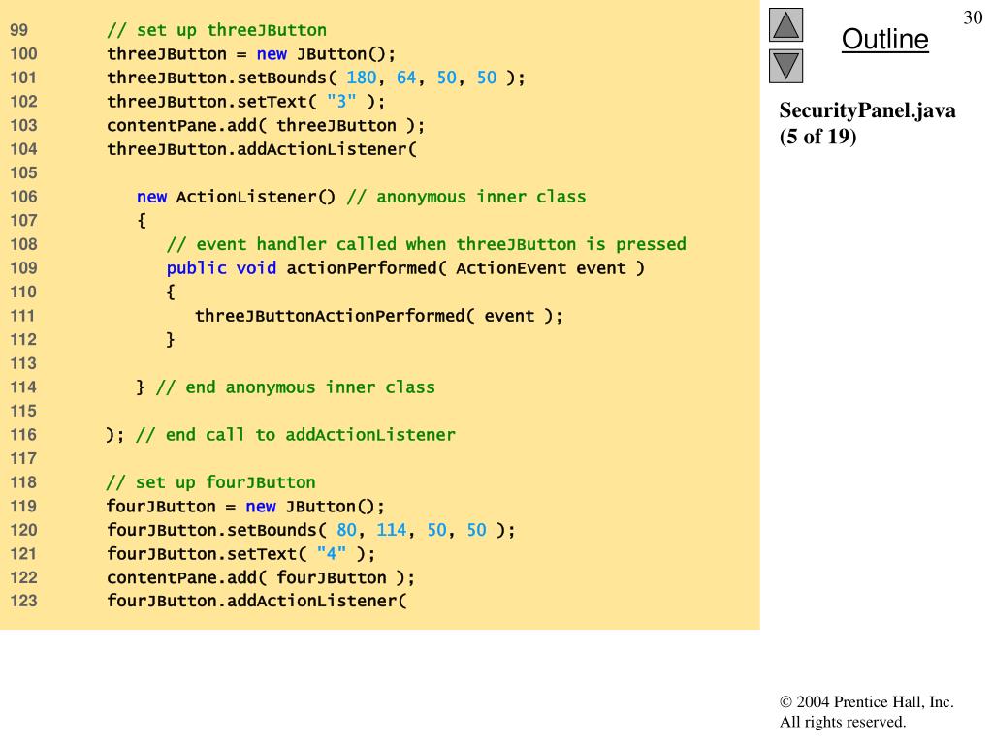Click comment 'event handler called when threeJButton is pressed'
This screenshot has width=993, height=744.
[427, 244]
